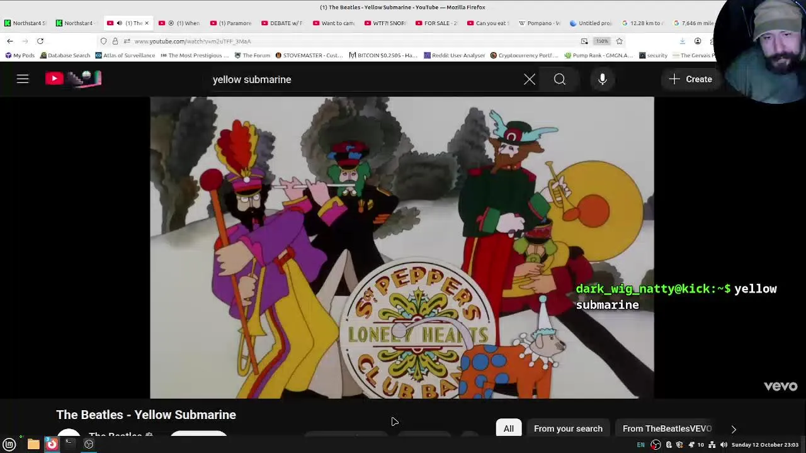Switch to the (1) Paramore tab

pos(231,23)
